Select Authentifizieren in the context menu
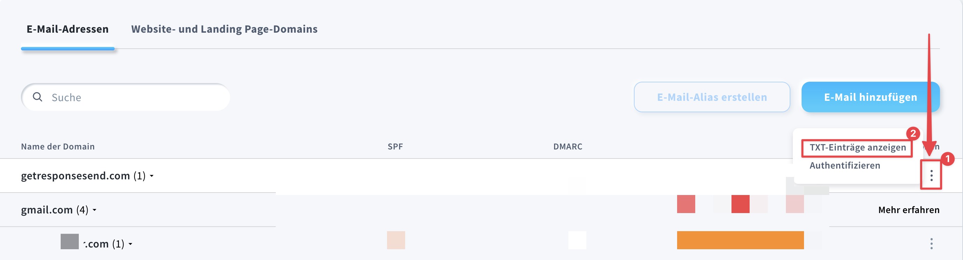Image resolution: width=963 pixels, height=260 pixels. [x=844, y=165]
